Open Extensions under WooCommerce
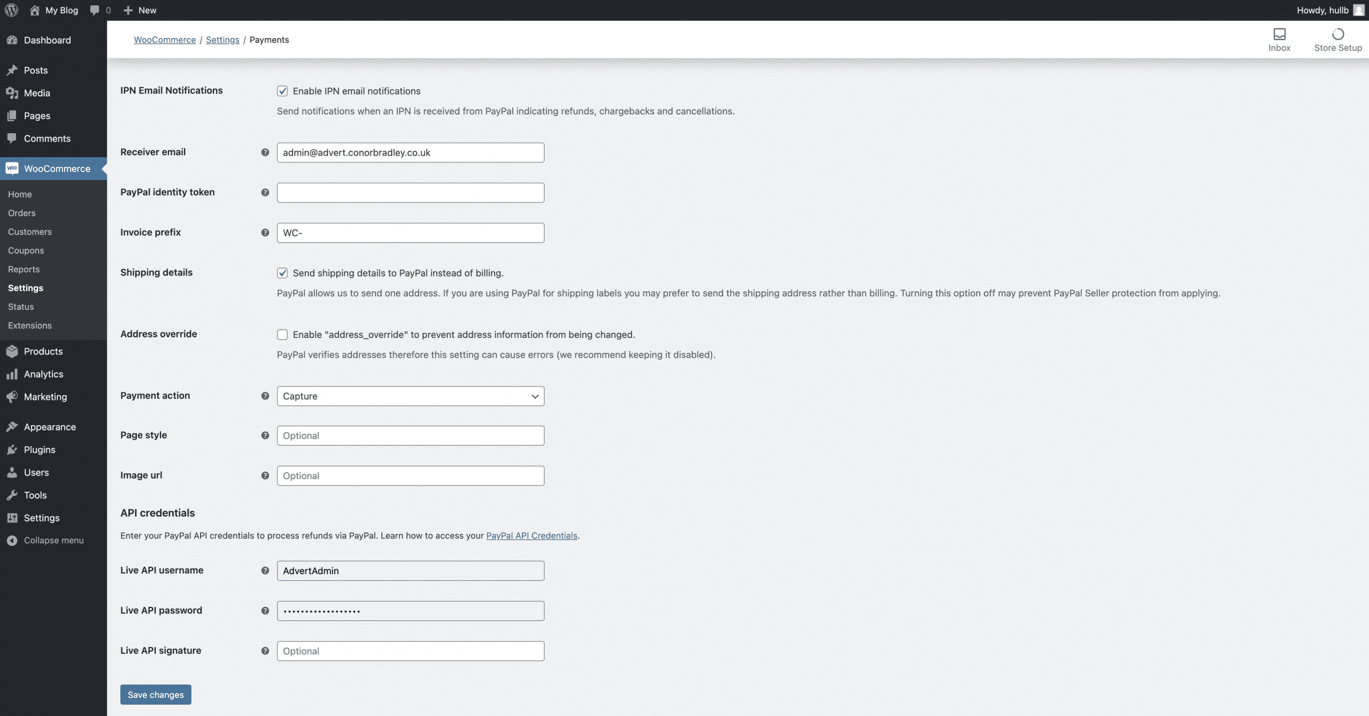 tap(30, 325)
